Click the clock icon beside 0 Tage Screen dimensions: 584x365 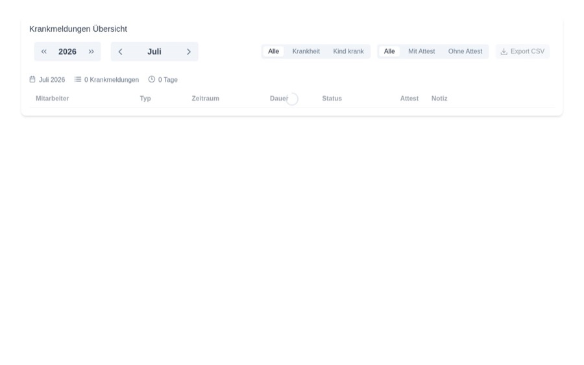(152, 79)
